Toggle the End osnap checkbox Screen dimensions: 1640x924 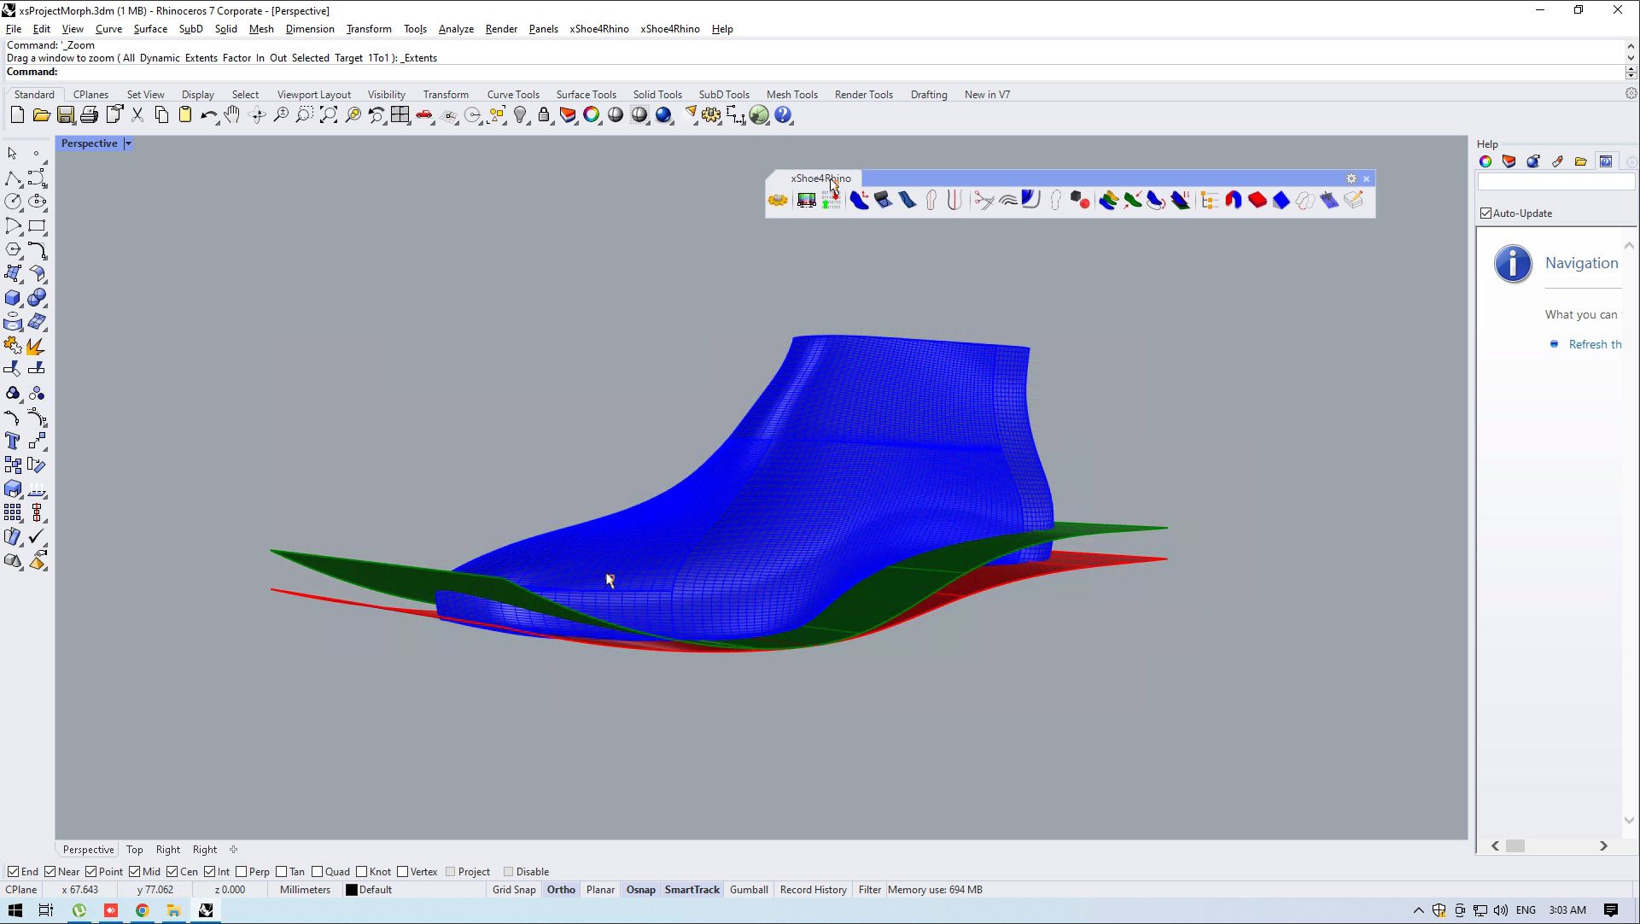(x=14, y=872)
